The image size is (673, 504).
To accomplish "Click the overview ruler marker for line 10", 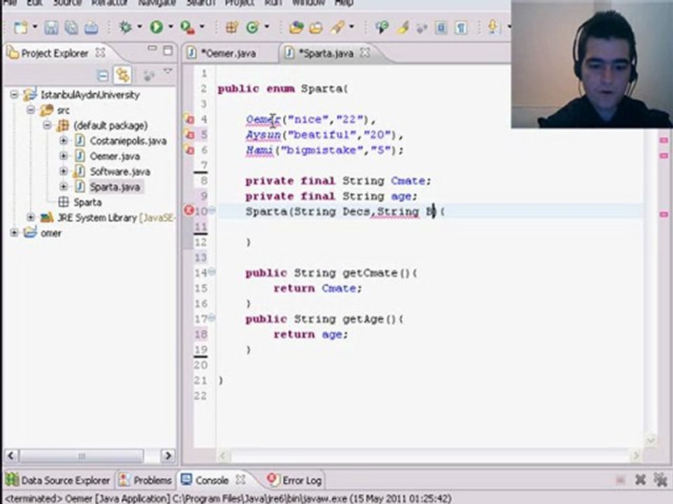I will click(664, 214).
